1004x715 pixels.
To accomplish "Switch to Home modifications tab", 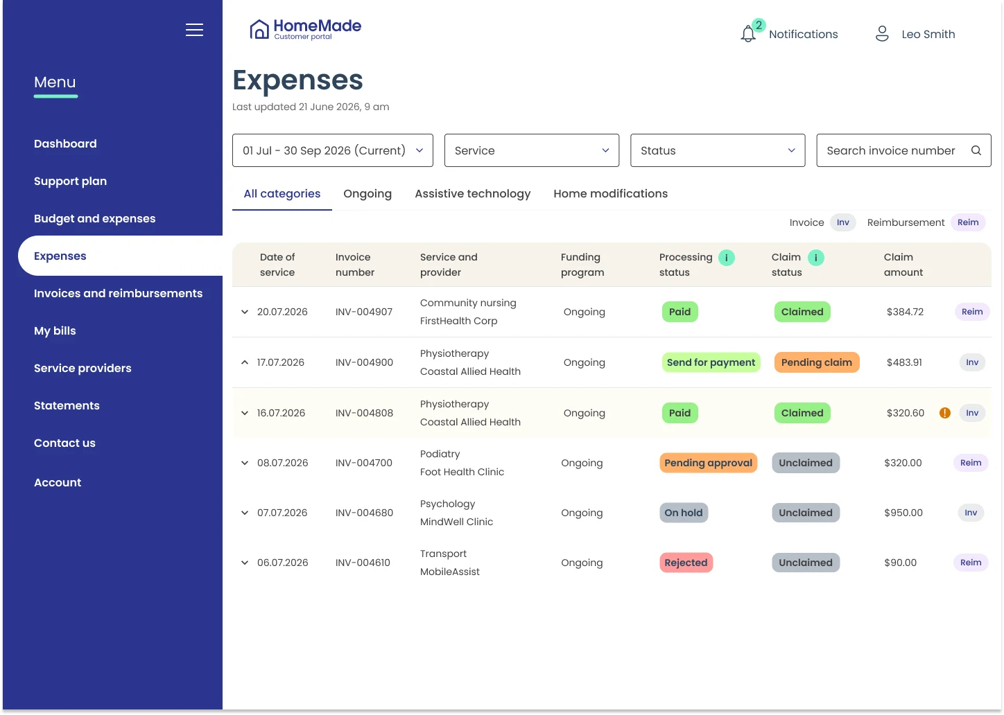I will coord(611,194).
